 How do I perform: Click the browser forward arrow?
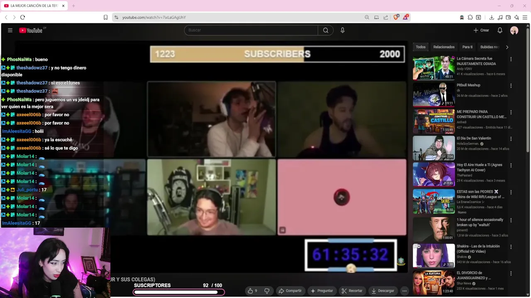[14, 17]
